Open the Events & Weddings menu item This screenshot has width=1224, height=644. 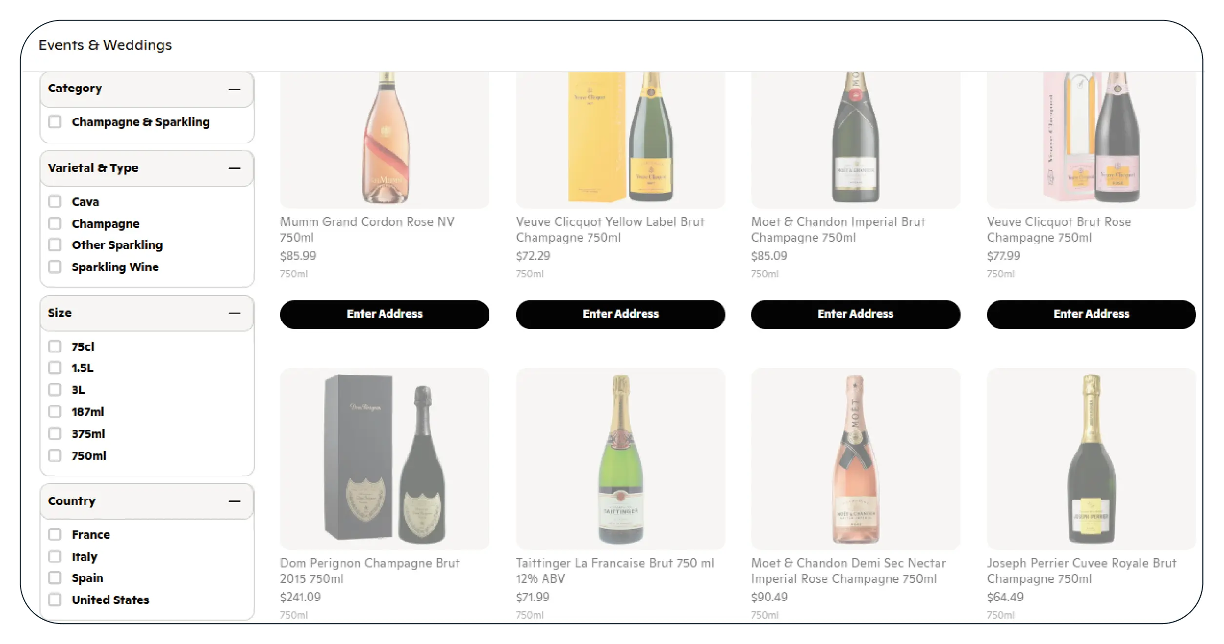(105, 45)
